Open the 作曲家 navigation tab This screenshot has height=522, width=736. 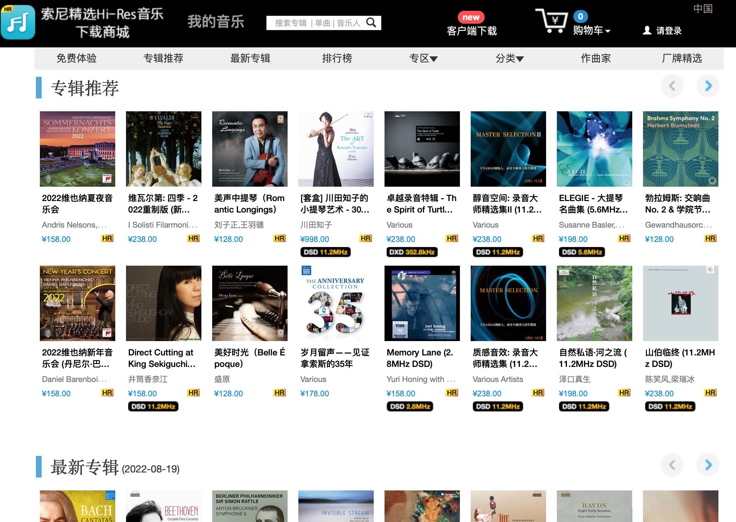click(x=596, y=58)
